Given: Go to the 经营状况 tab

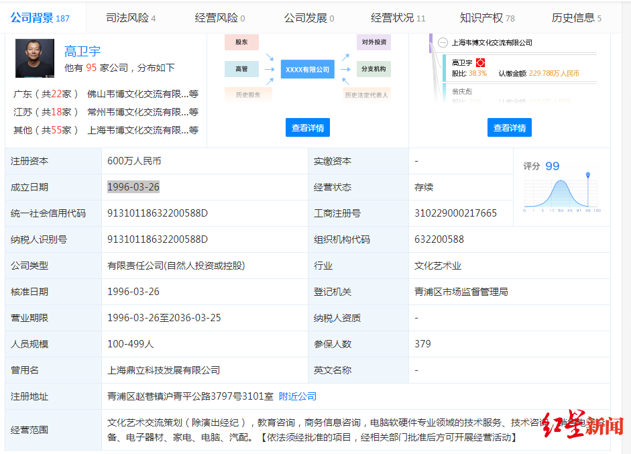Looking at the screenshot, I should [x=398, y=18].
